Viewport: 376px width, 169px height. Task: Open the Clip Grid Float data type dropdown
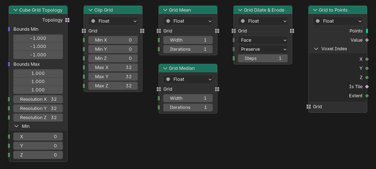point(113,21)
